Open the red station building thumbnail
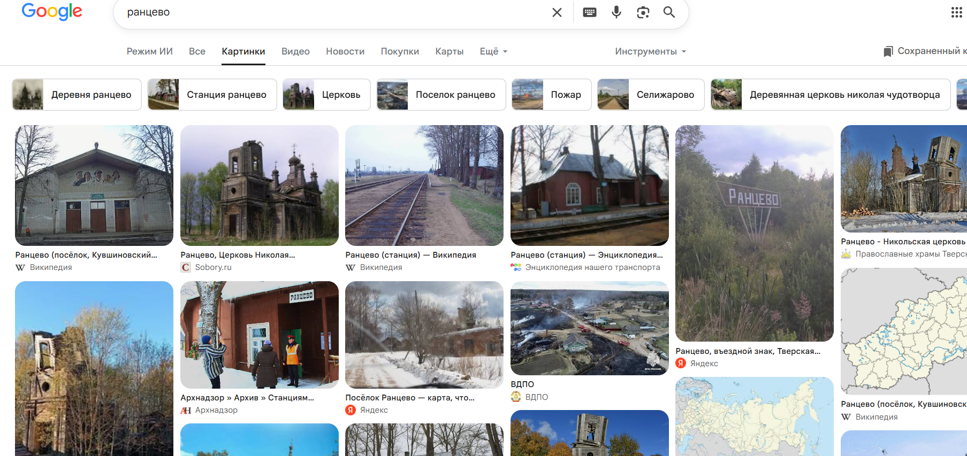This screenshot has height=456, width=967. [x=590, y=186]
